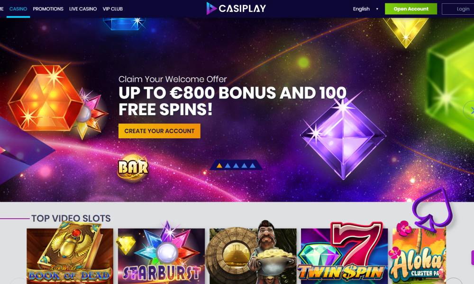This screenshot has height=284, width=474.
Task: Click Create Your Account button
Action: [159, 131]
